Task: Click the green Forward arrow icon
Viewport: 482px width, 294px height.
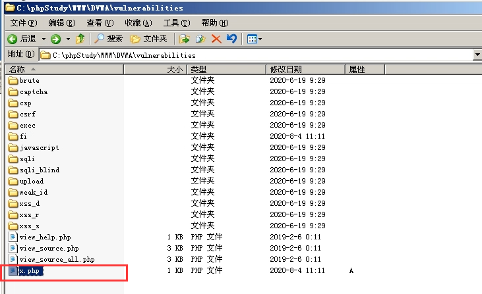Action: 56,39
